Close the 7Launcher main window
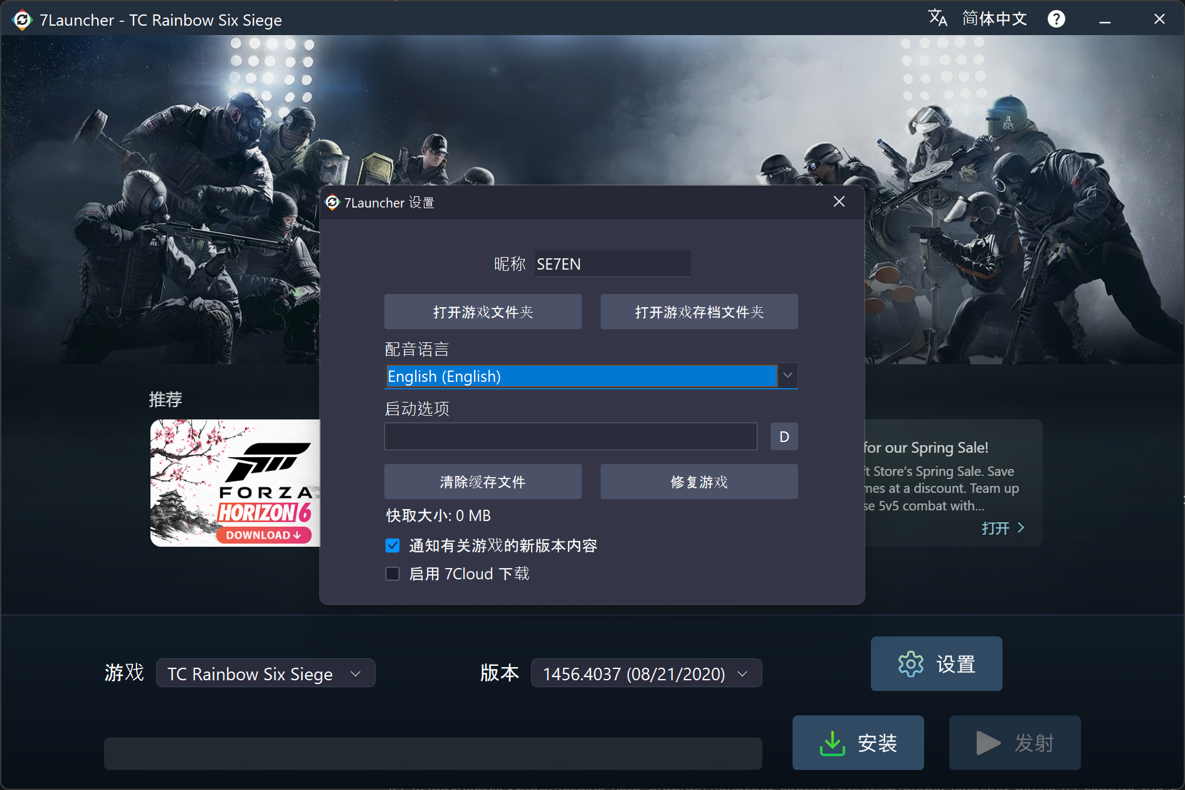1185x790 pixels. [1159, 19]
